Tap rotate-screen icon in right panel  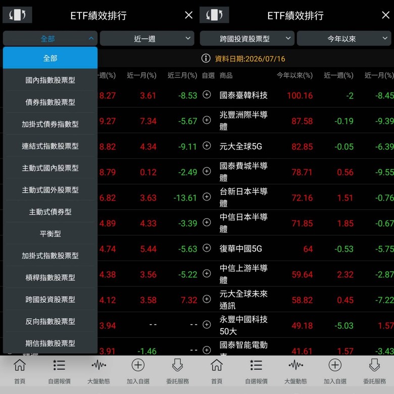214,15
